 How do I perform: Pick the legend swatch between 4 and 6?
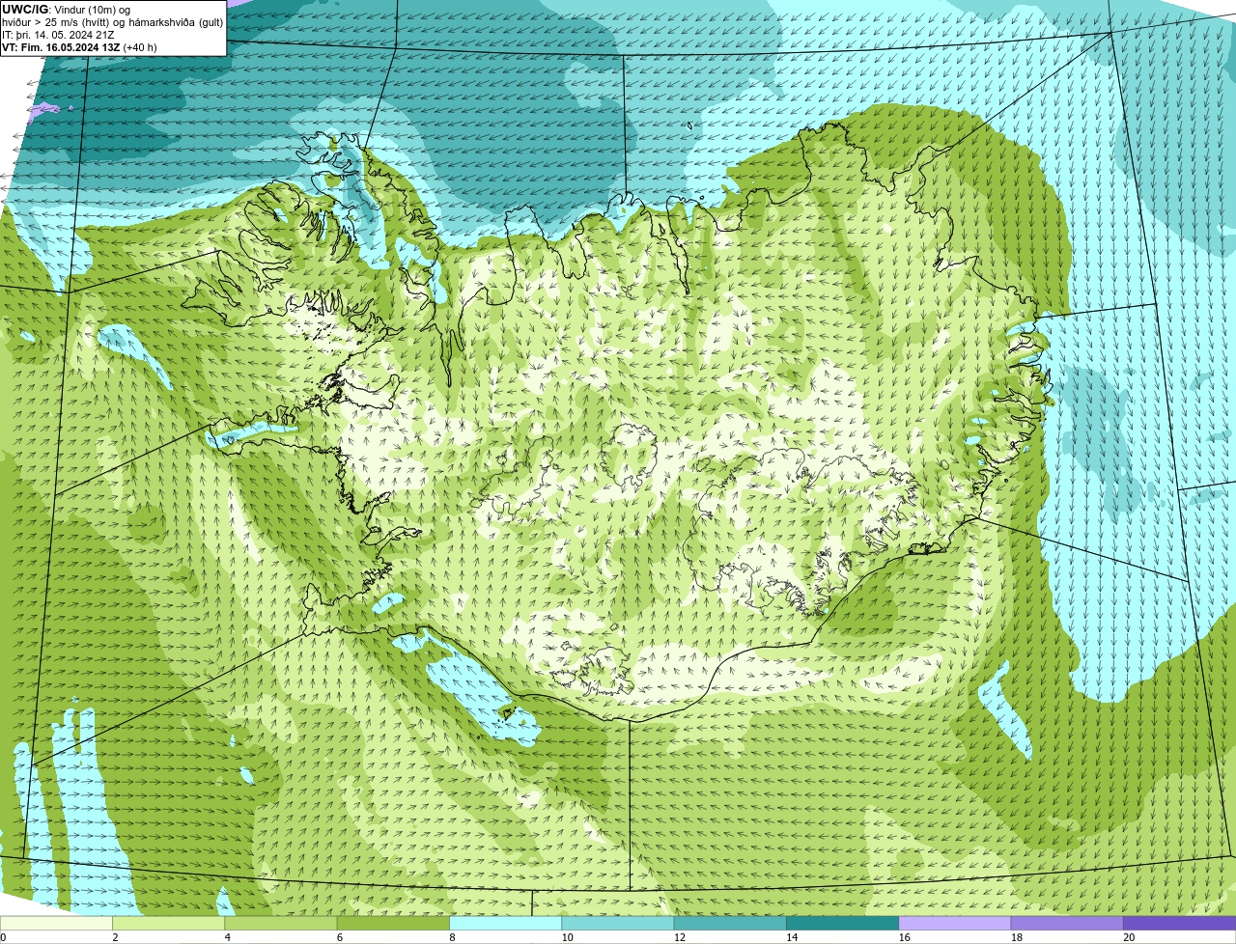point(281,924)
